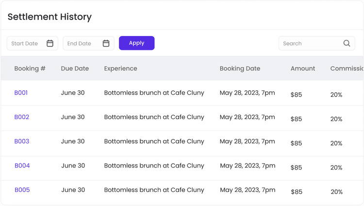Select the Experience cell in row B003

point(154,141)
